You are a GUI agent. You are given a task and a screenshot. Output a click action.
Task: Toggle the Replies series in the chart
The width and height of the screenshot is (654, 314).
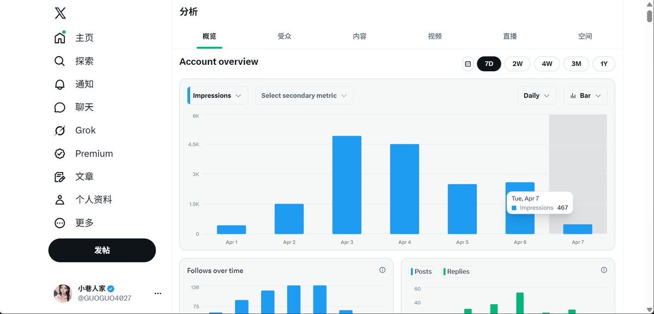point(456,271)
